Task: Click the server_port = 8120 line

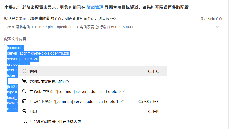Action: click(23, 59)
